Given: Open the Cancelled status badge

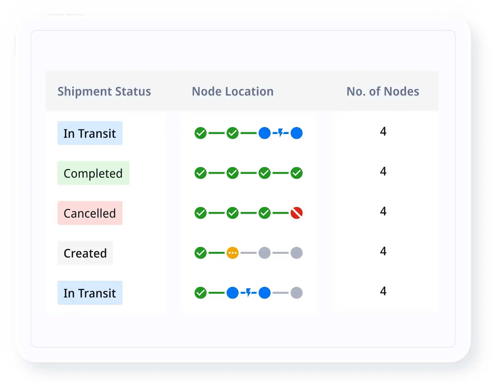Looking at the screenshot, I should pos(90,213).
